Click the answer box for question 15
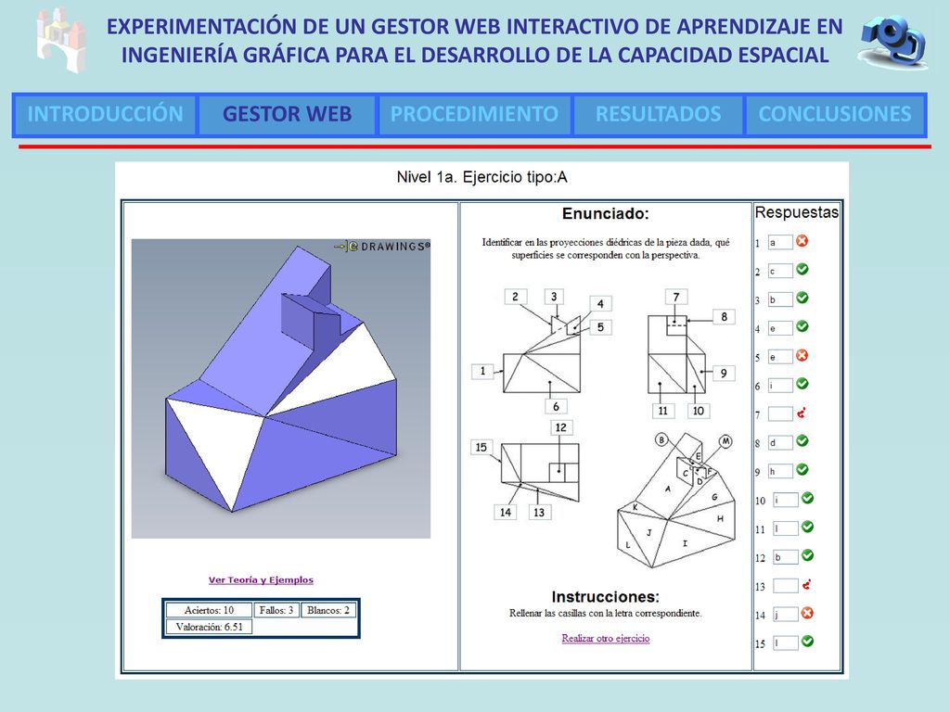 point(786,643)
